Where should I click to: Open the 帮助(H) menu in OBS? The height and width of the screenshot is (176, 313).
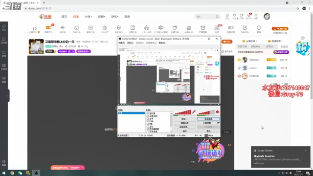[x=162, y=43]
